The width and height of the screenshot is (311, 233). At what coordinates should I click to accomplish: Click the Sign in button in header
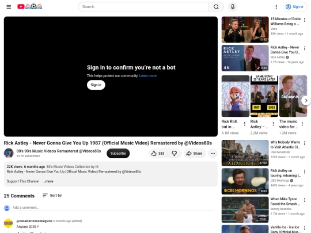click(295, 7)
